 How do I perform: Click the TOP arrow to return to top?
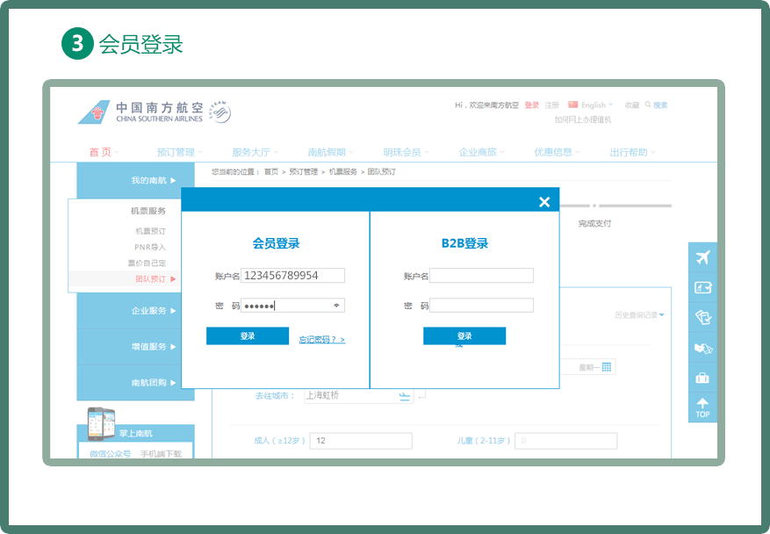pos(702,408)
